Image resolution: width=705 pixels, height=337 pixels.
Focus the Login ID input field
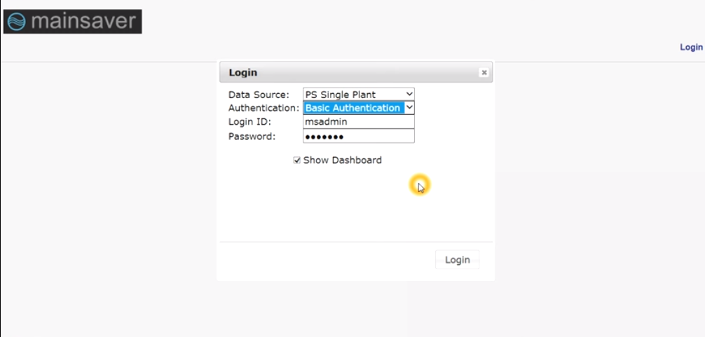358,122
